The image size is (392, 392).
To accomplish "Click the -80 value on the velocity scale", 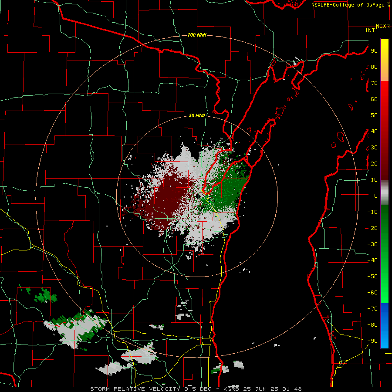I will [372, 325].
